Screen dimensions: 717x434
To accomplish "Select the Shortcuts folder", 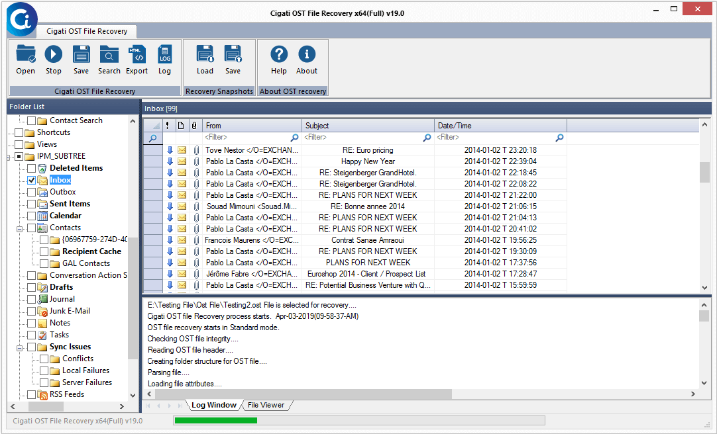I will 54,132.
